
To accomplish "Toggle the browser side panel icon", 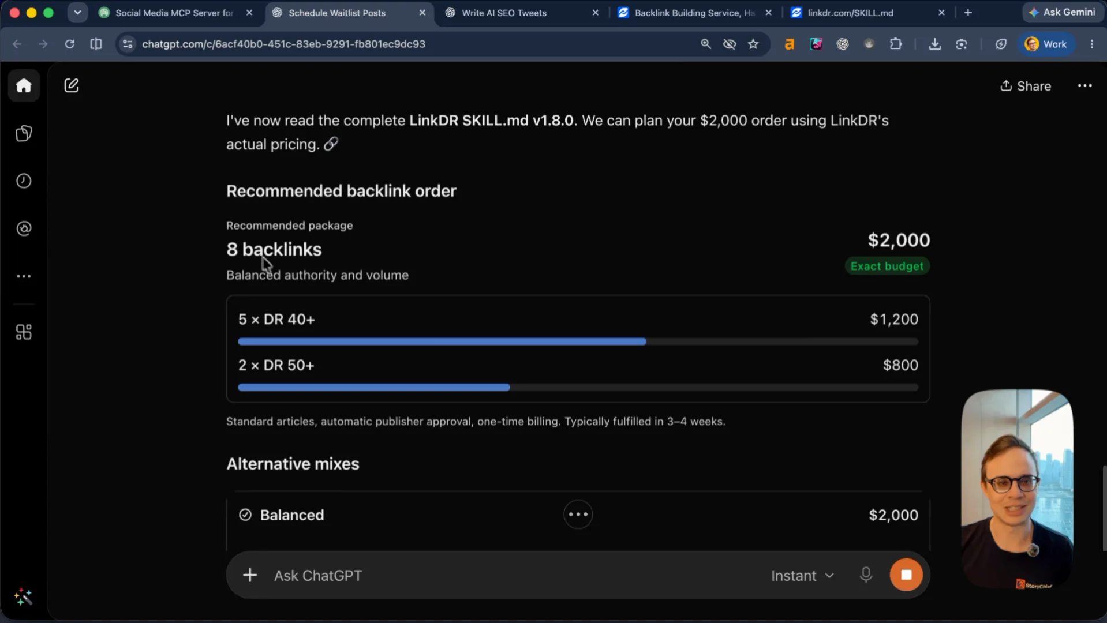I will (x=96, y=44).
